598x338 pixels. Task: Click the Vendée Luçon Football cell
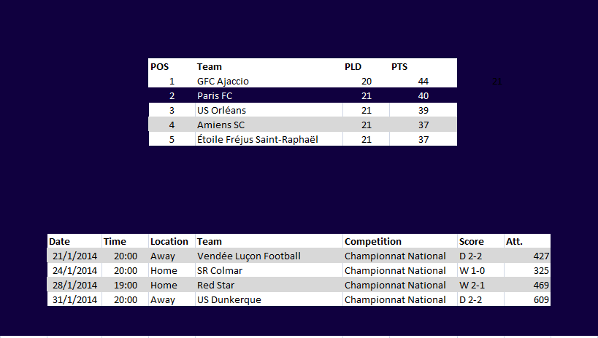click(269, 256)
